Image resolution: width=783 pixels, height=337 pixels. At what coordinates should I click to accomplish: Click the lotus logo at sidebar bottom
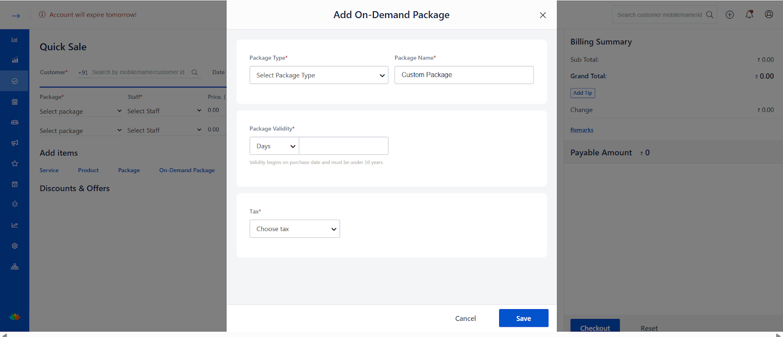[x=15, y=316]
